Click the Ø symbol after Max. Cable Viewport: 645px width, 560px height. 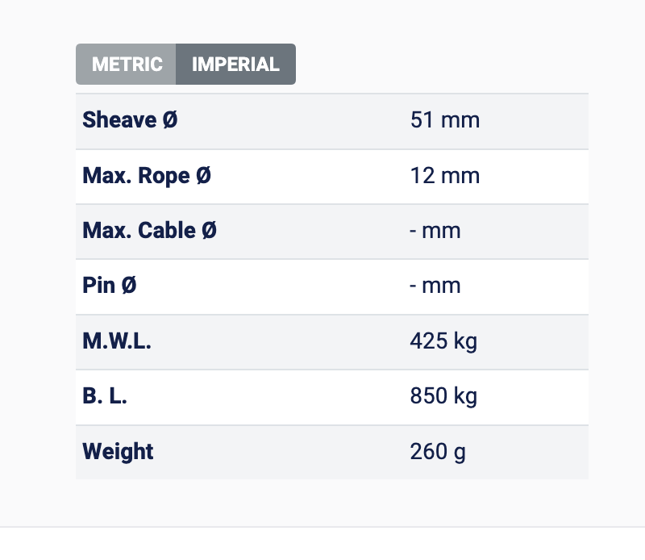[209, 231]
